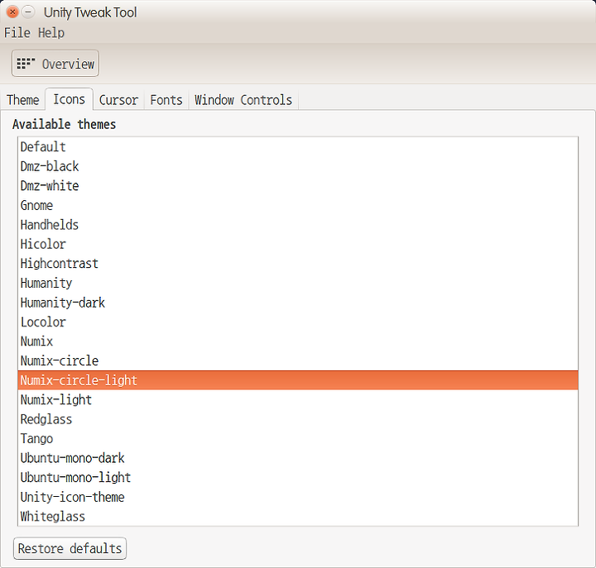Select the Humanity icon theme
This screenshot has height=568, width=596.
(x=298, y=284)
